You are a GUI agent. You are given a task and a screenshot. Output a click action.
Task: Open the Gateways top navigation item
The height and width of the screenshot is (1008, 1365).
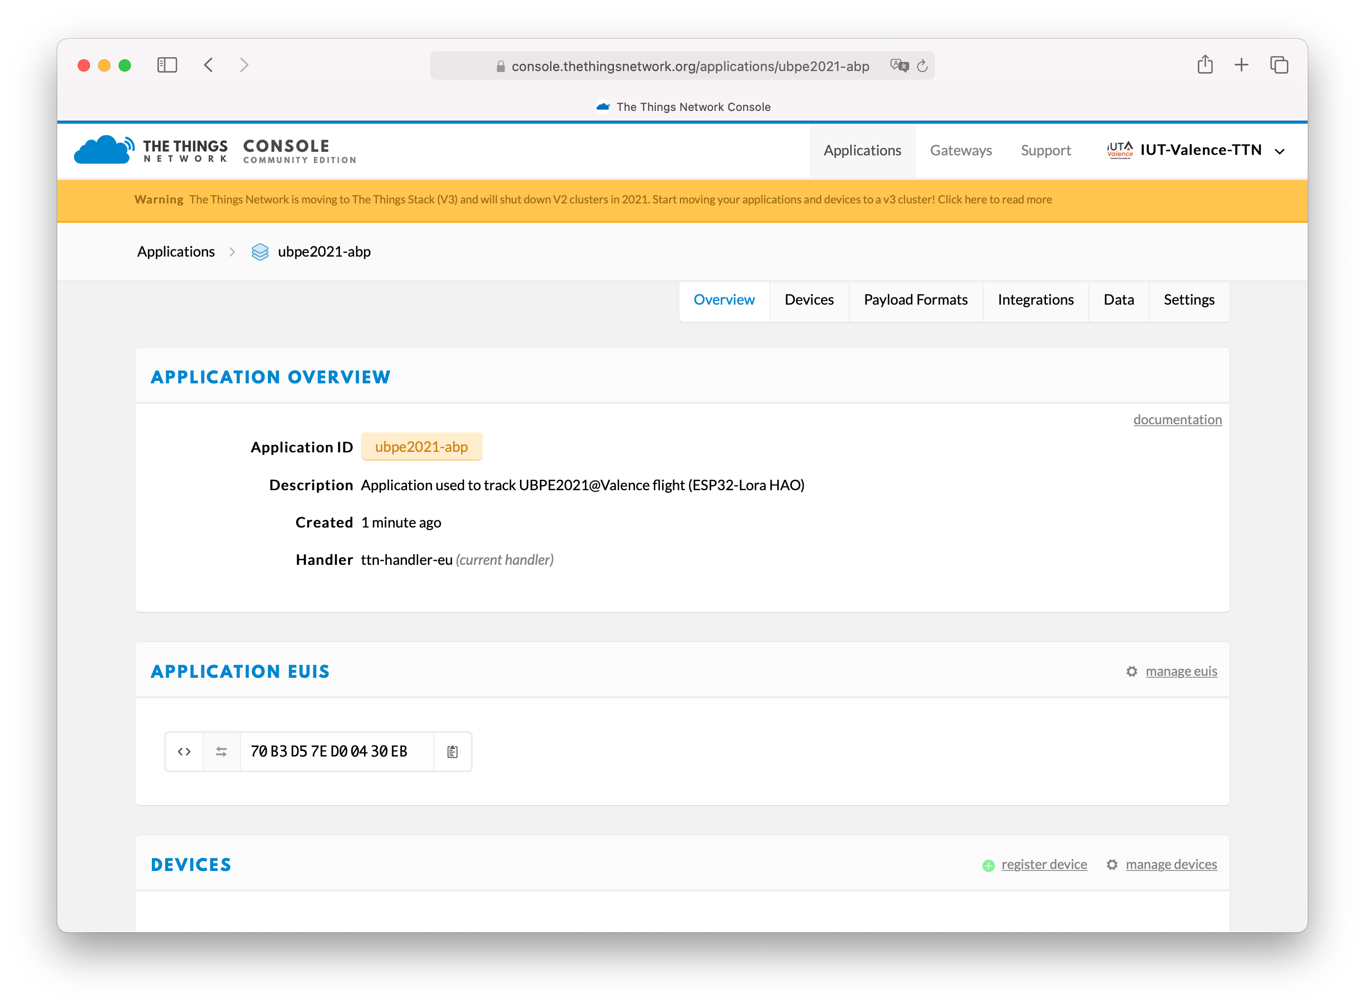click(961, 151)
